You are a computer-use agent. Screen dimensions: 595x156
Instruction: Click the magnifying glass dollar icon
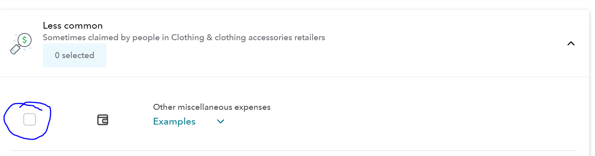20,43
